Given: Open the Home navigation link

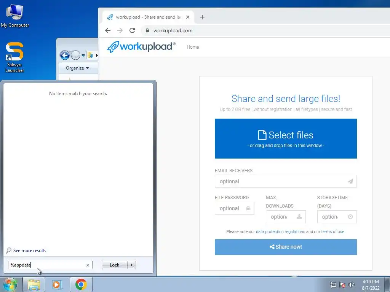Looking at the screenshot, I should pyautogui.click(x=193, y=47).
